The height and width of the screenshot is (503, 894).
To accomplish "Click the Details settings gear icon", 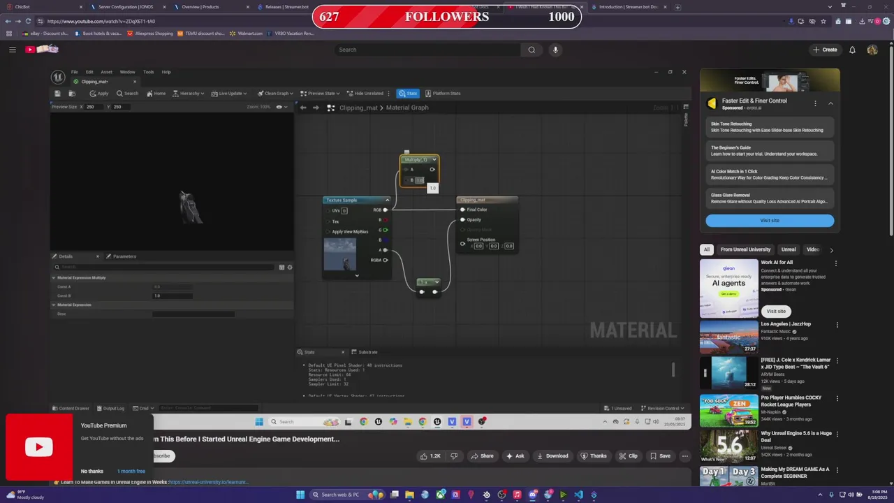I will point(290,267).
